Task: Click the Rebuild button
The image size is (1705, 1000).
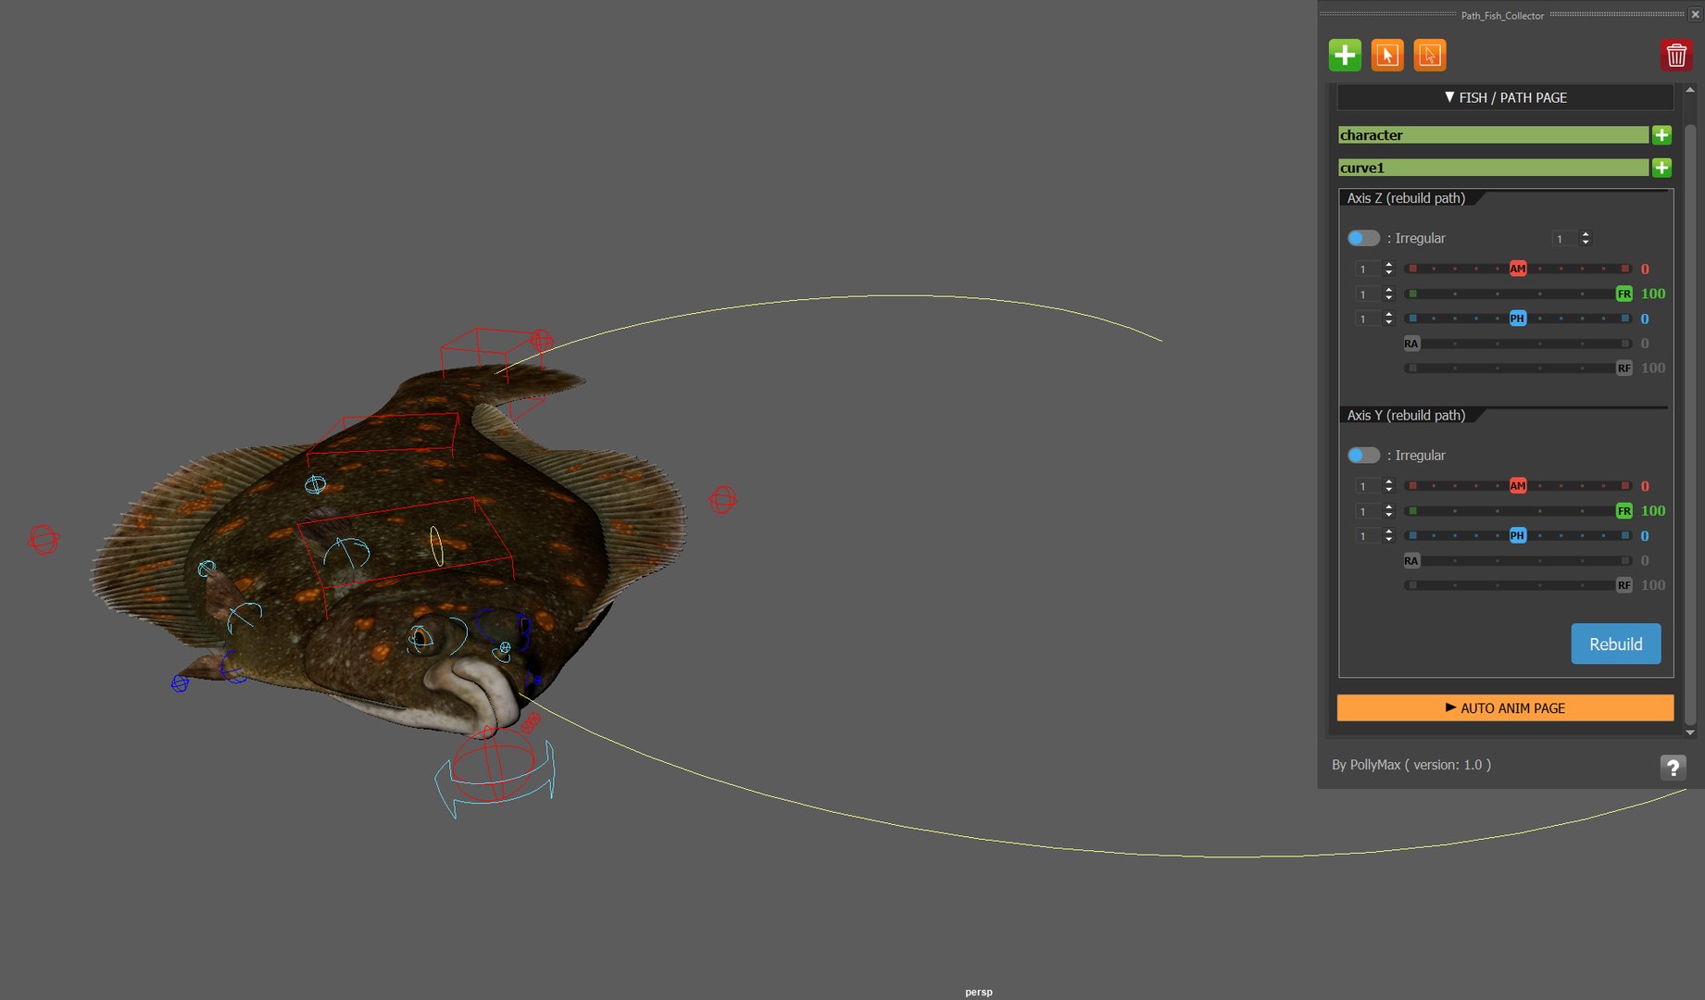Action: click(x=1616, y=644)
